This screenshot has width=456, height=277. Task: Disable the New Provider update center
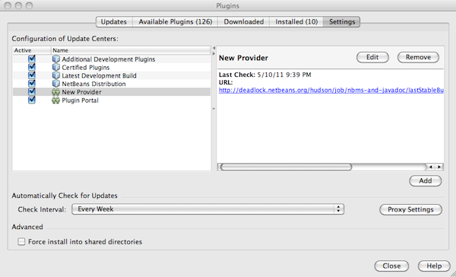pyautogui.click(x=32, y=92)
